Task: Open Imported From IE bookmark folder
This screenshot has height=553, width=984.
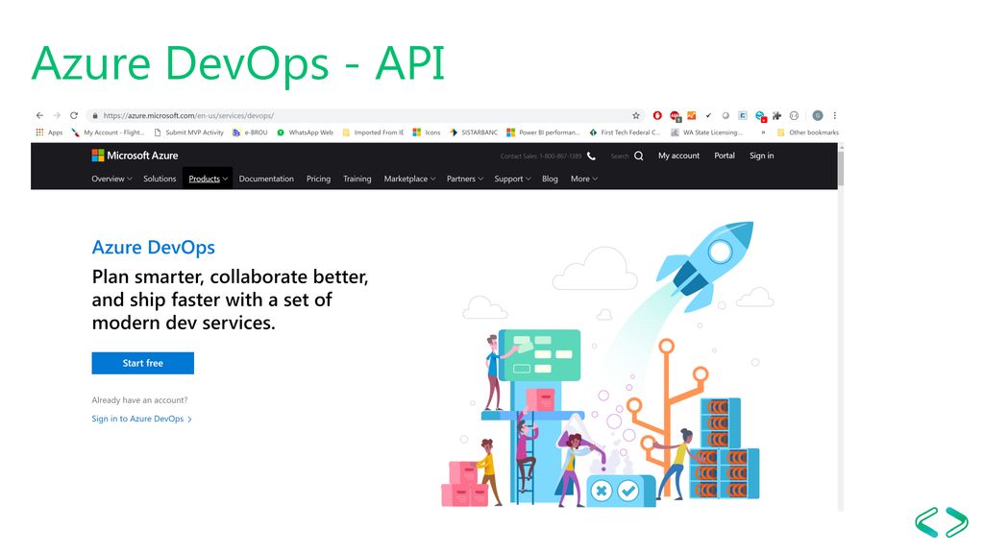Action: pyautogui.click(x=373, y=132)
